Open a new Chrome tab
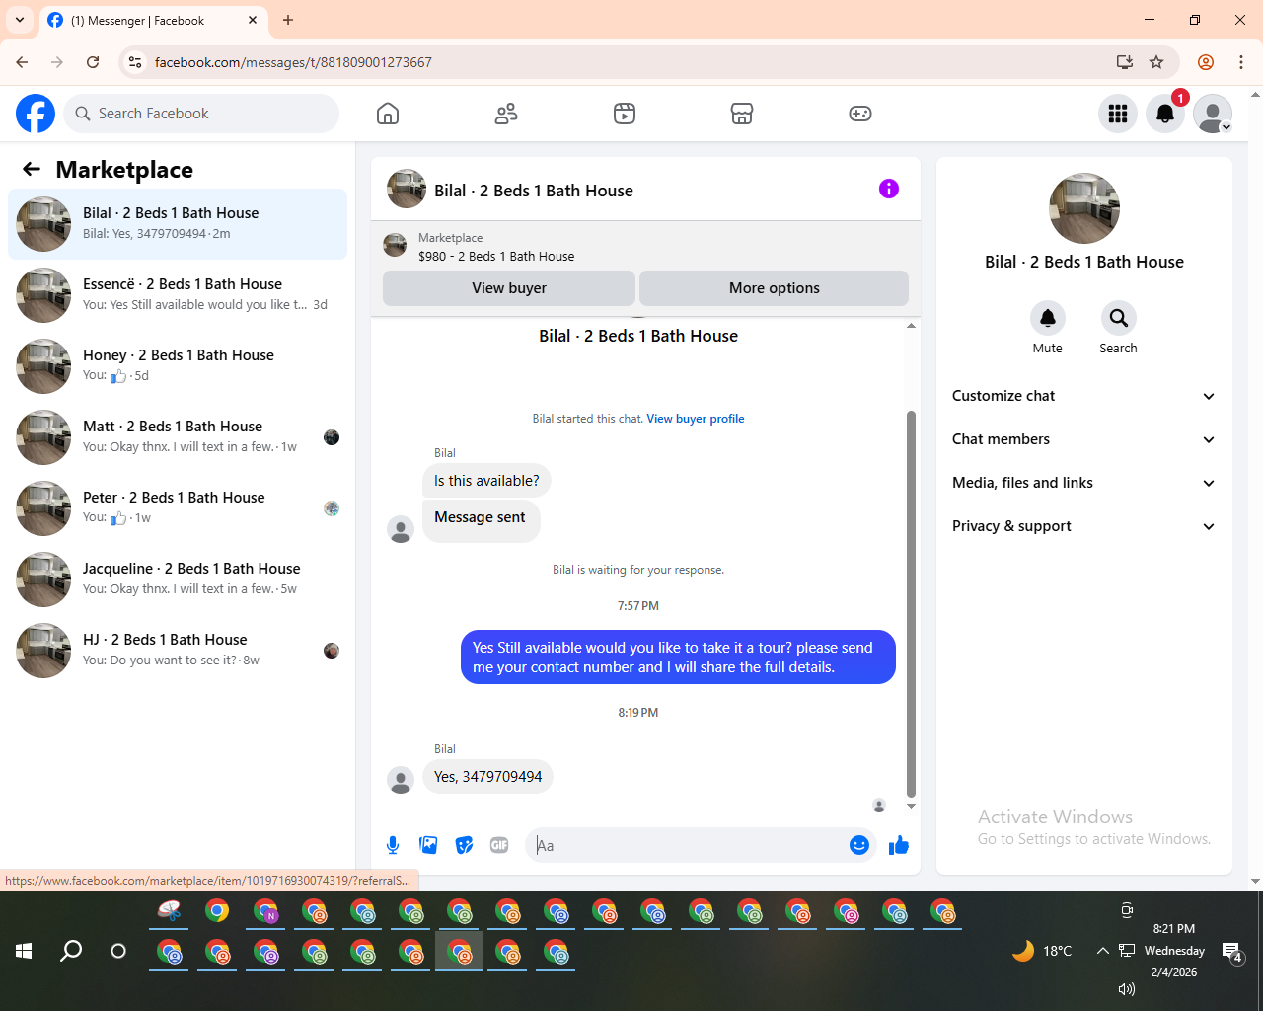Screen dimensions: 1263x1011 pyautogui.click(x=288, y=20)
